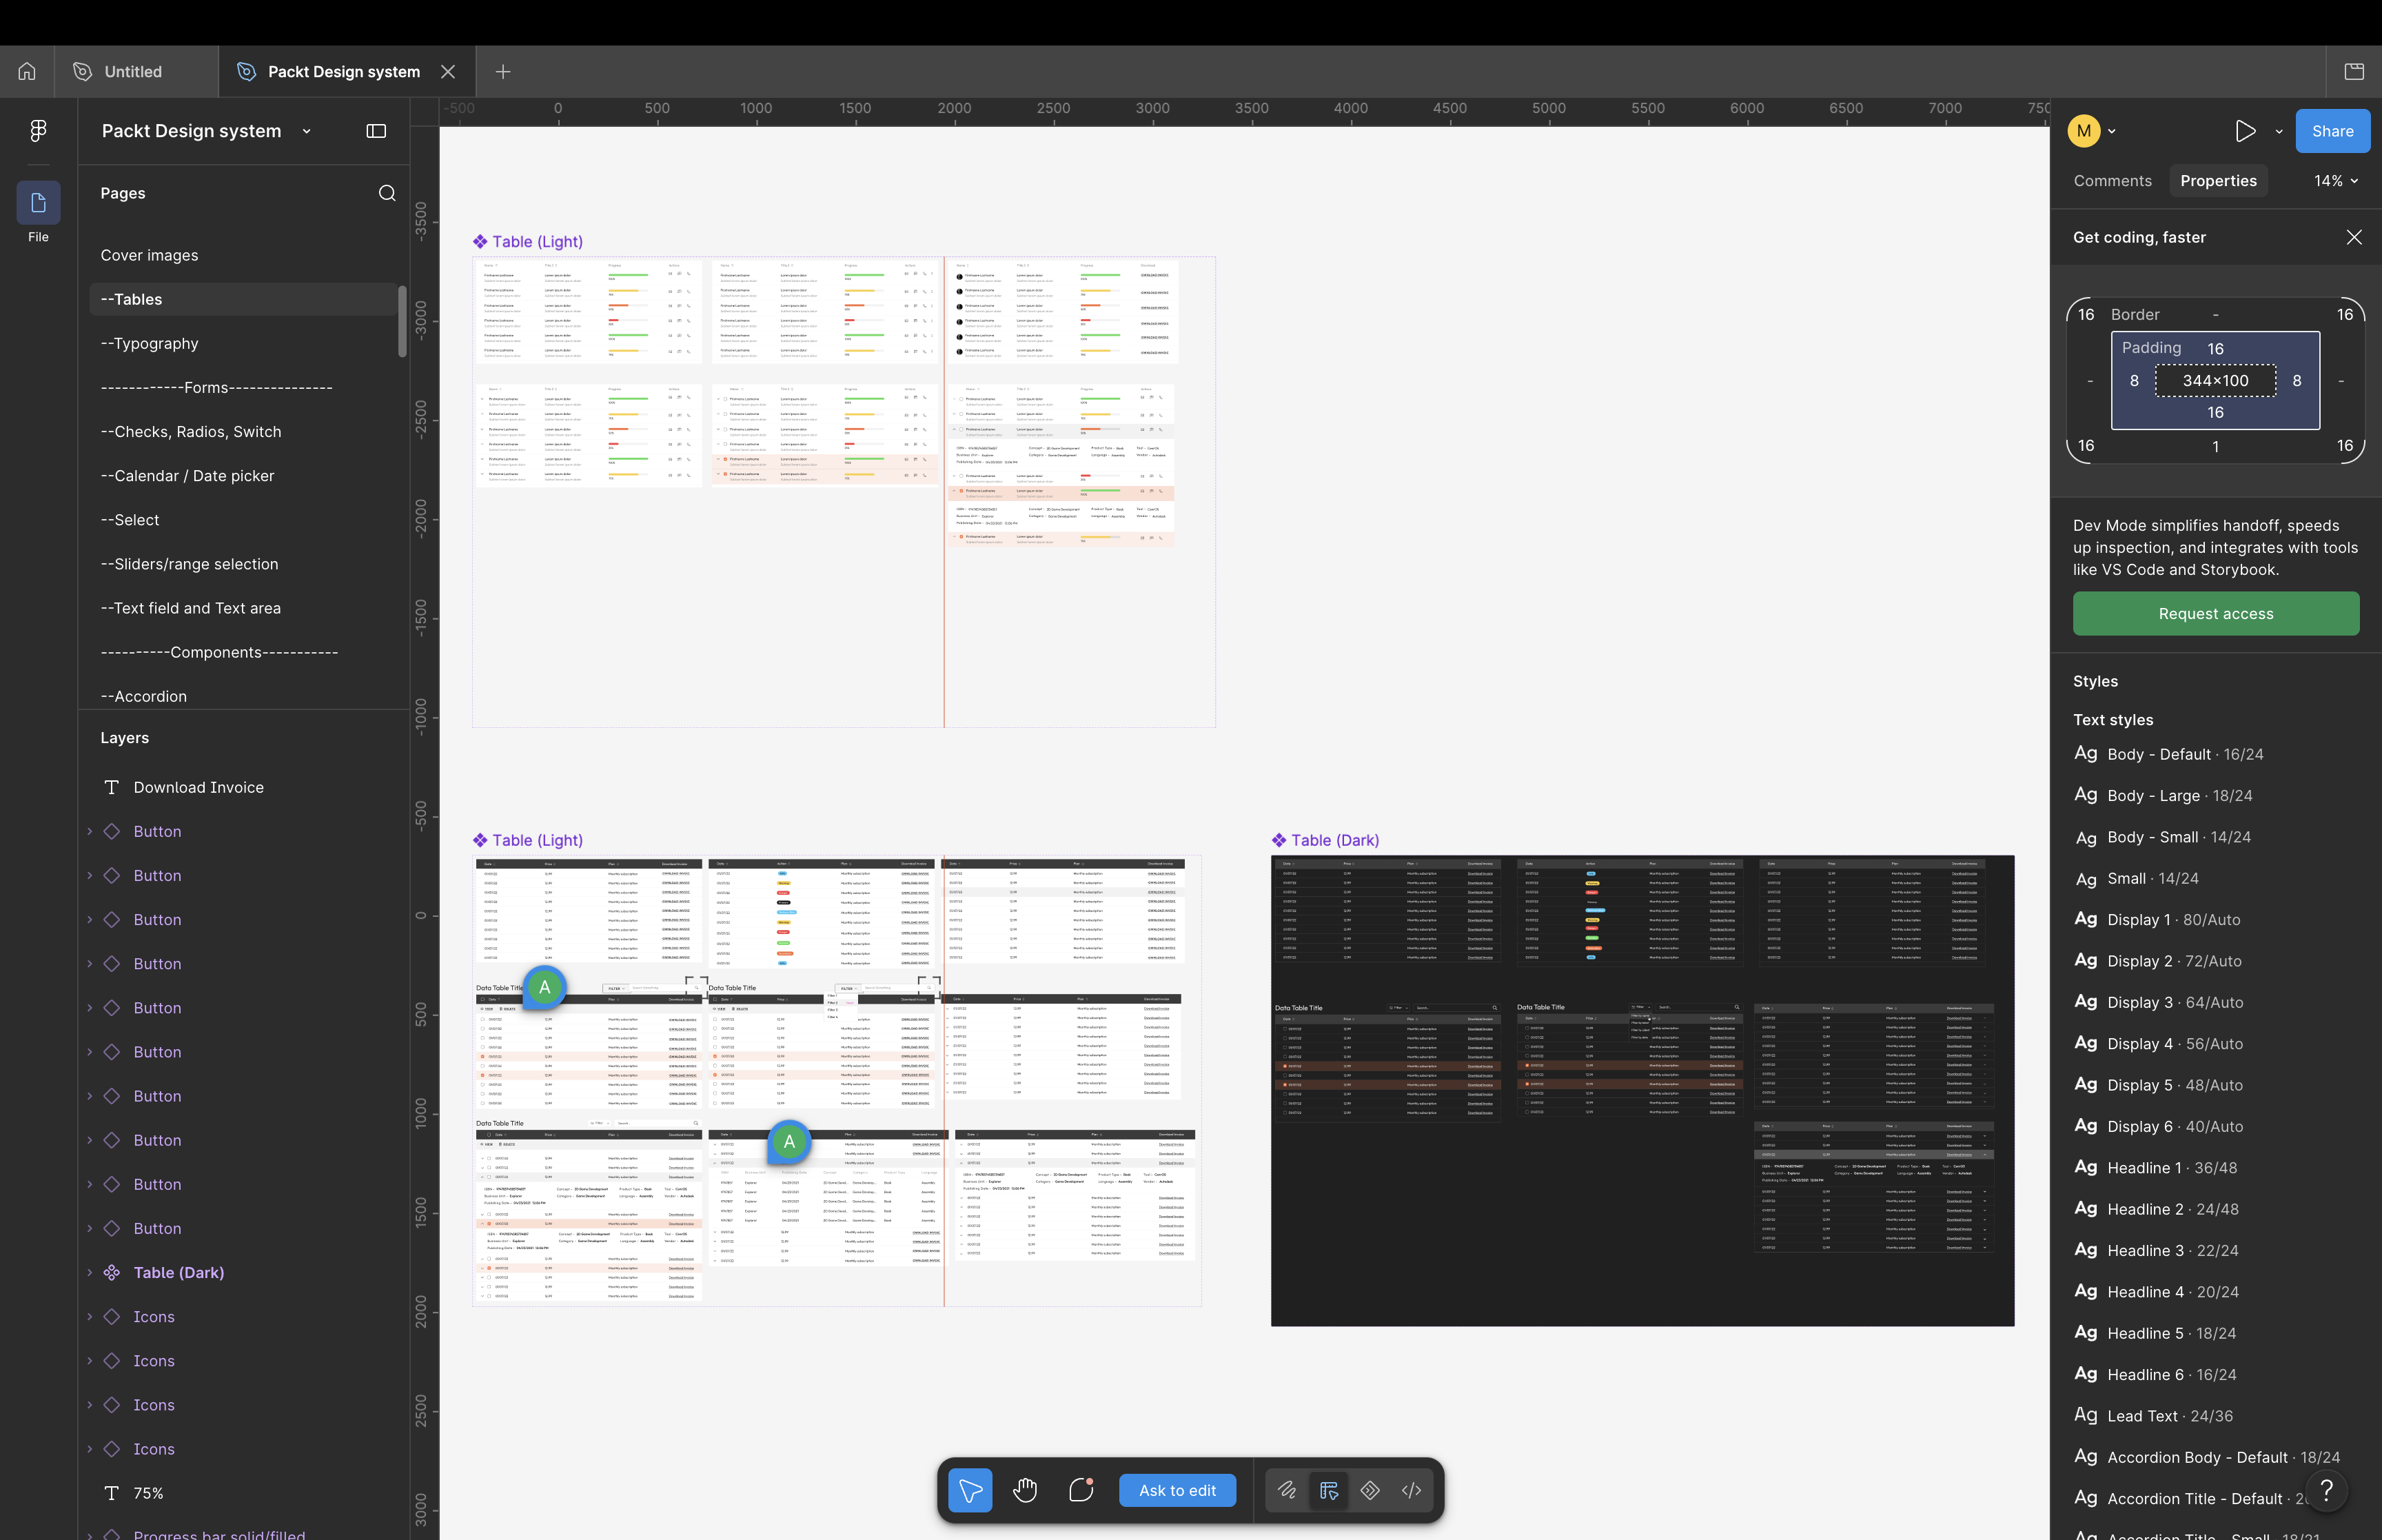This screenshot has height=1540, width=2382.
Task: Select the Move arrow tool
Action: coord(970,1490)
